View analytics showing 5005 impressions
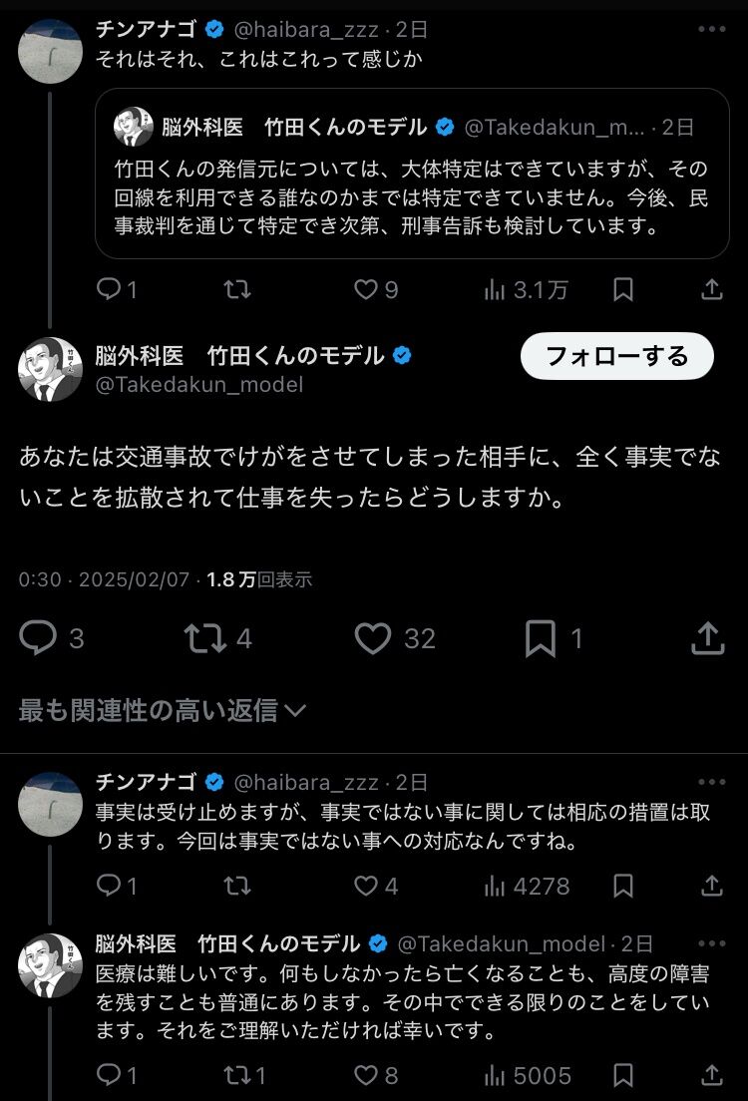748x1101 pixels. (x=528, y=1075)
